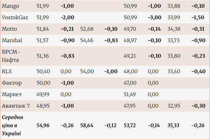Select the Marshal row label
This screenshot has height=140, width=210.
tap(12, 40)
